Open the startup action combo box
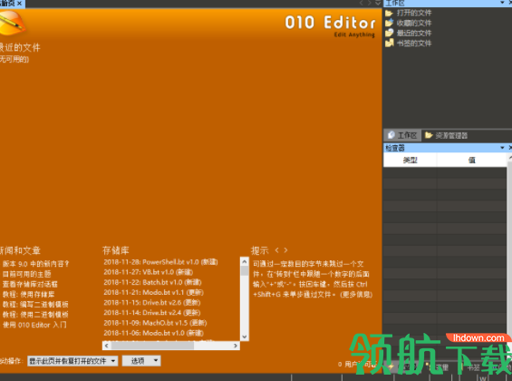This screenshot has height=381, width=512. point(72,361)
